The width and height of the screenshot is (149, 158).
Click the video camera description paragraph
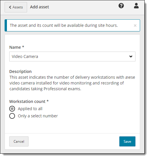[72, 83]
